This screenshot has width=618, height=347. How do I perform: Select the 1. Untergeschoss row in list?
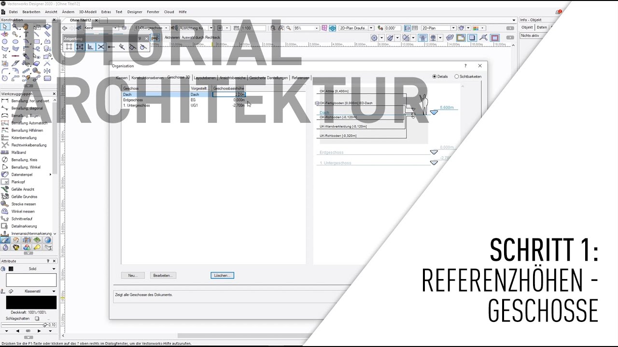183,105
